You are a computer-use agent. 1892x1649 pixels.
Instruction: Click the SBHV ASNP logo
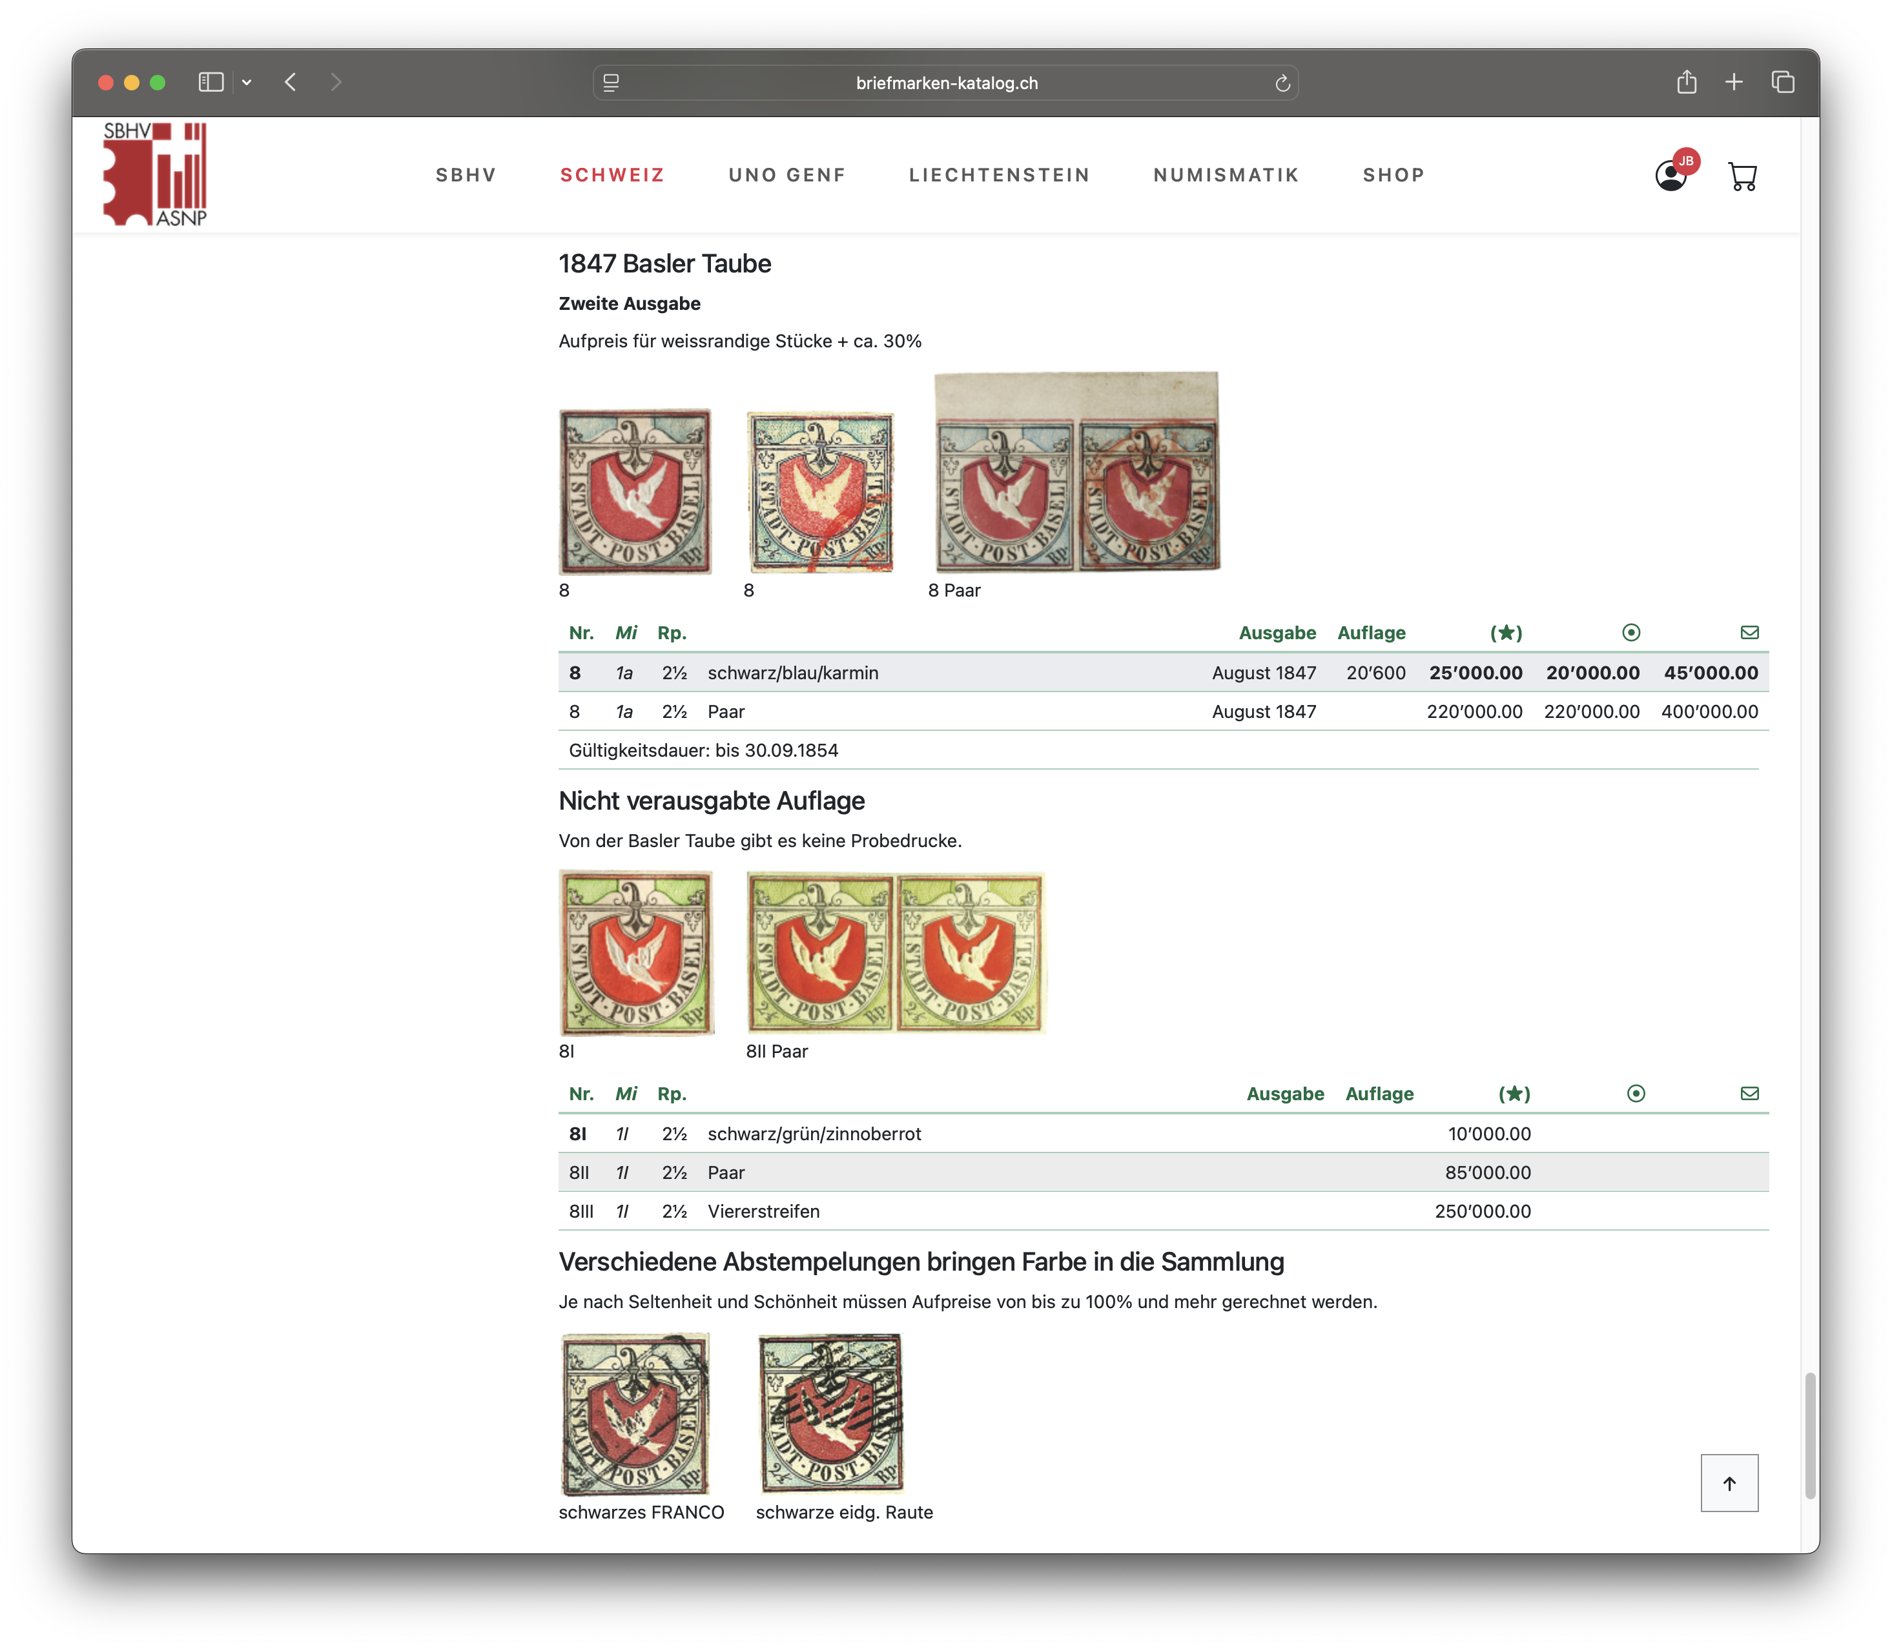click(154, 175)
